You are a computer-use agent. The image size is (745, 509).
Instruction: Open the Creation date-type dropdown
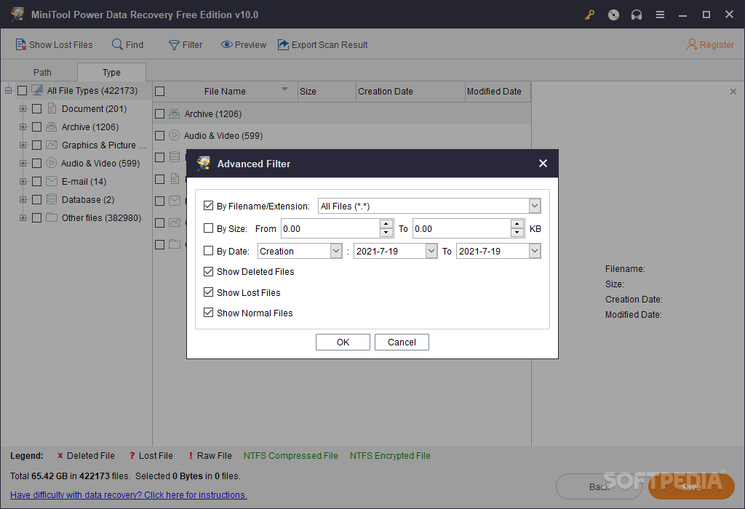click(x=336, y=251)
